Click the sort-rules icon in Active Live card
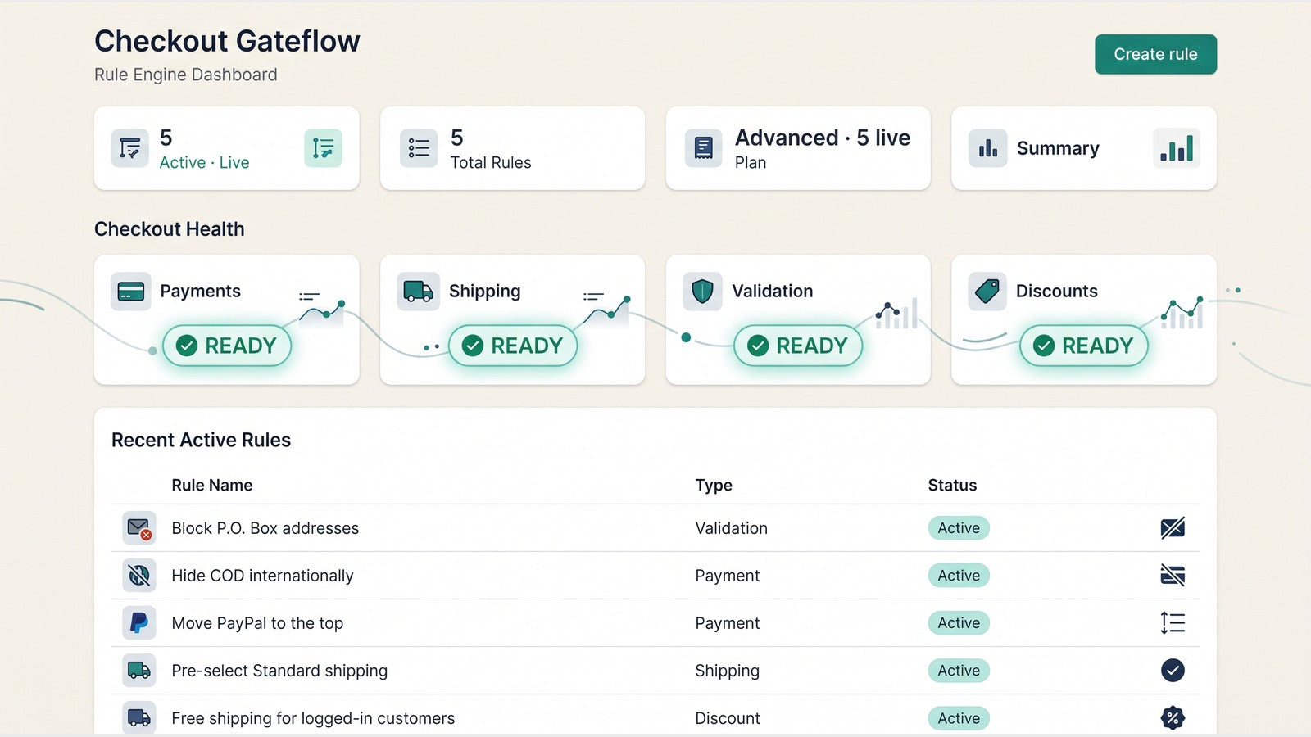 (323, 148)
